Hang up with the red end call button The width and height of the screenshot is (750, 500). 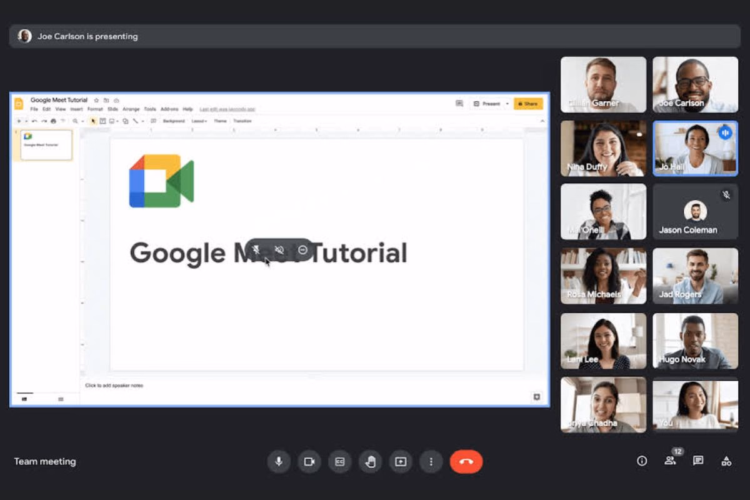(x=466, y=461)
